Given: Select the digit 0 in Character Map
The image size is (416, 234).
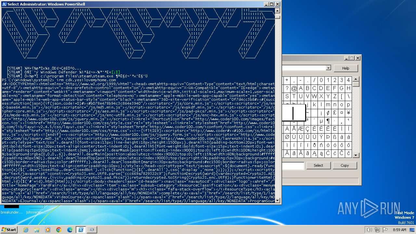Looking at the screenshot, I should [321, 80].
